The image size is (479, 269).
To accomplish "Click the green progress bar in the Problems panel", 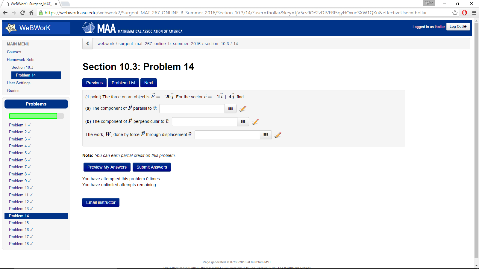I will pos(33,116).
